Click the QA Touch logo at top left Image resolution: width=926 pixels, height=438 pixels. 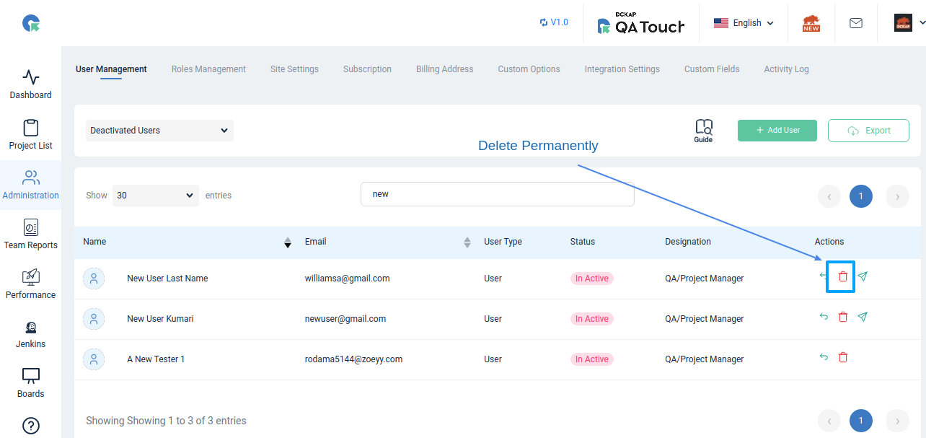[x=31, y=24]
